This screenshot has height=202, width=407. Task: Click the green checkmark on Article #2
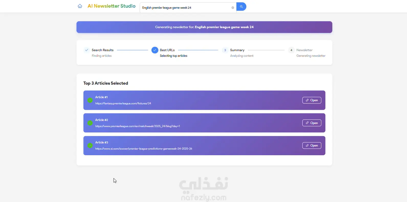pos(90,123)
